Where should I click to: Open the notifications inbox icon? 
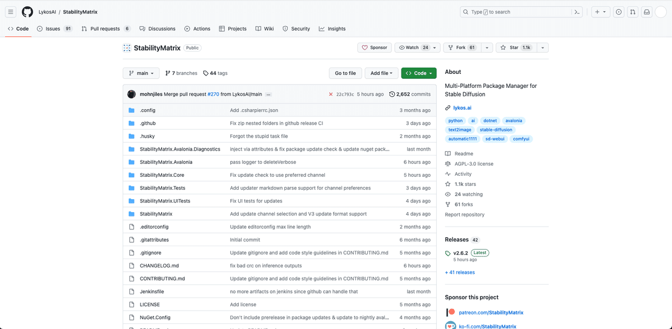tap(647, 12)
